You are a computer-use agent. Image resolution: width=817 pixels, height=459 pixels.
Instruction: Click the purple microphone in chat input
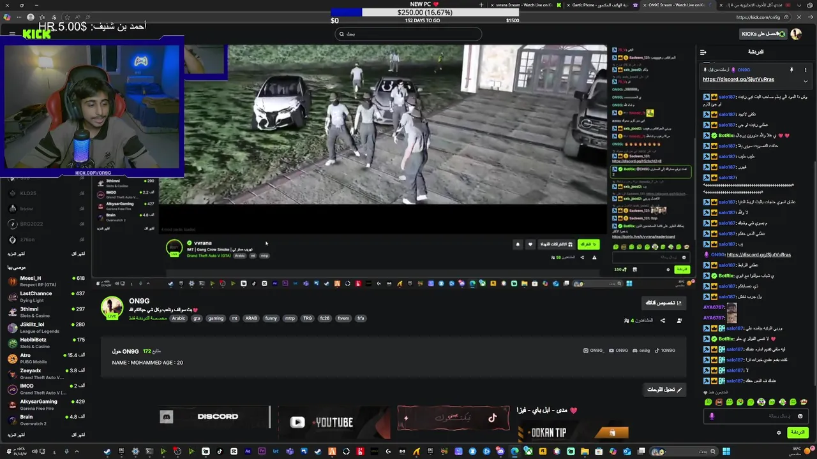coord(712,416)
